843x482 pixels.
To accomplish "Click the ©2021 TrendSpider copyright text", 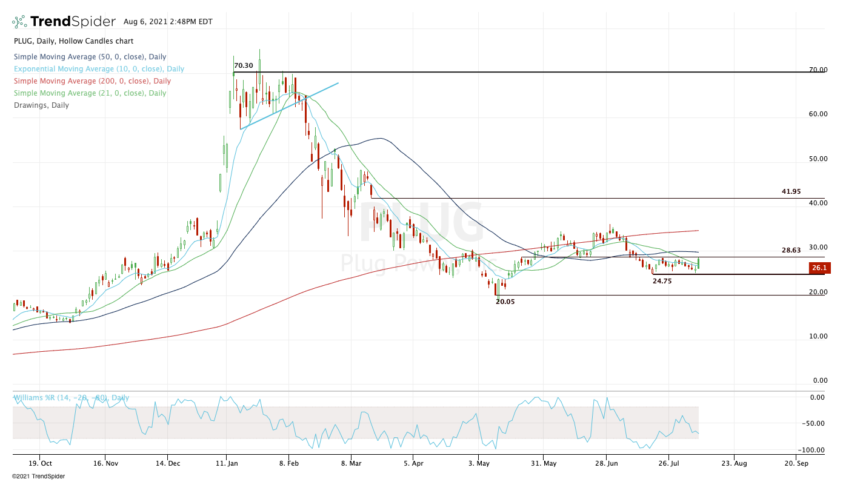I will [38, 476].
